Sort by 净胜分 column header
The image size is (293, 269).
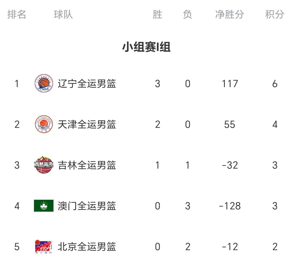click(229, 14)
